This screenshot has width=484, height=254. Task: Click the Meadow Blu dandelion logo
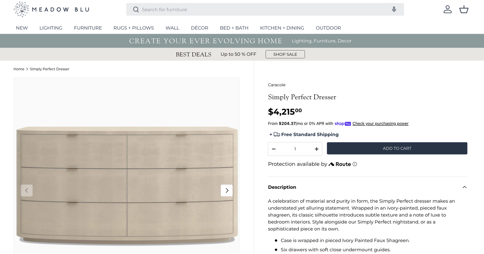tap(21, 9)
